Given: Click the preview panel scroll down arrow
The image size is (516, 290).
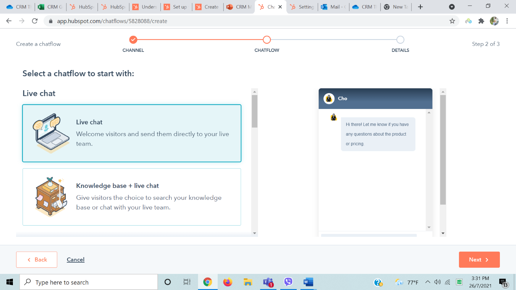Looking at the screenshot, I should click(x=443, y=233).
